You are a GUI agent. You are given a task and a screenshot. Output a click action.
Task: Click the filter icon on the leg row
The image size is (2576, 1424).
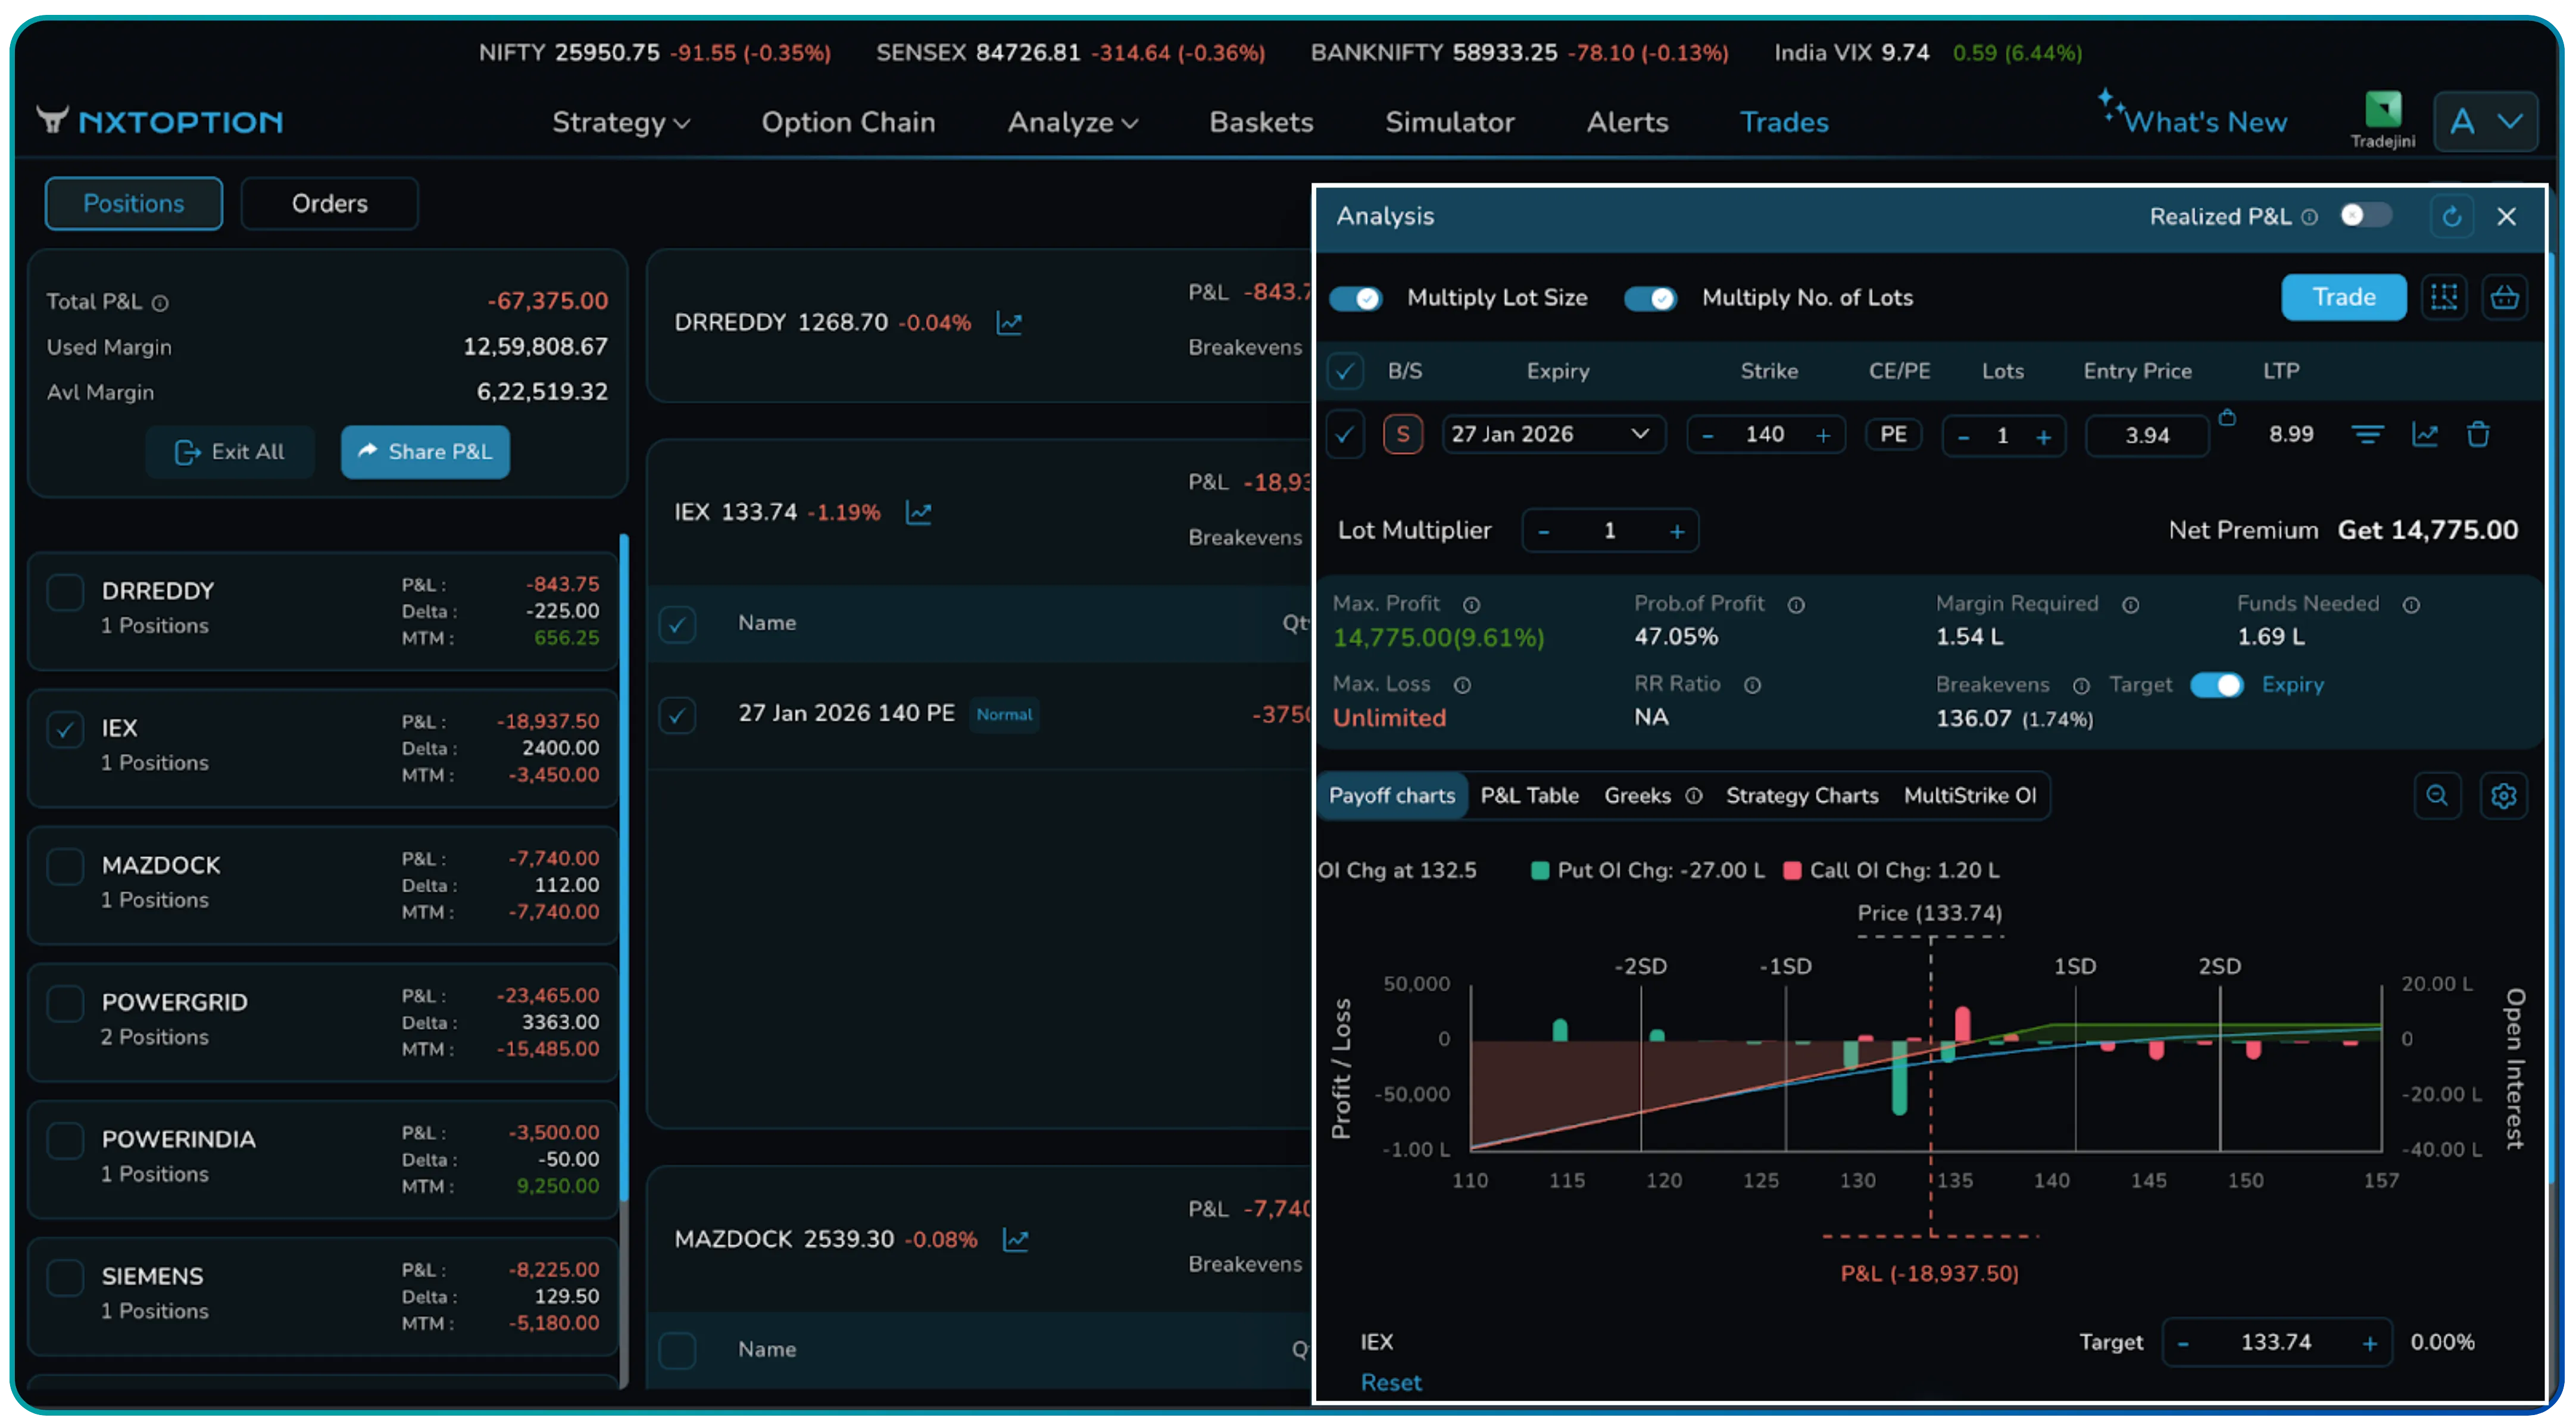point(2368,434)
